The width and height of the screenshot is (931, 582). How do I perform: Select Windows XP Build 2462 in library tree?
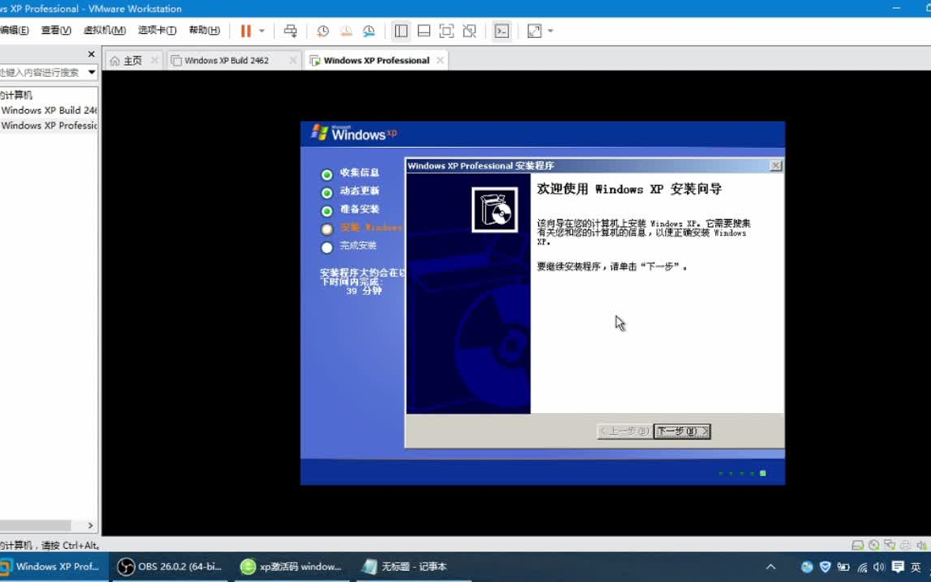pyautogui.click(x=48, y=111)
